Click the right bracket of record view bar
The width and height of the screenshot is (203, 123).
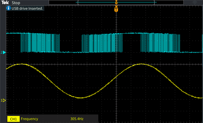click(154, 3)
